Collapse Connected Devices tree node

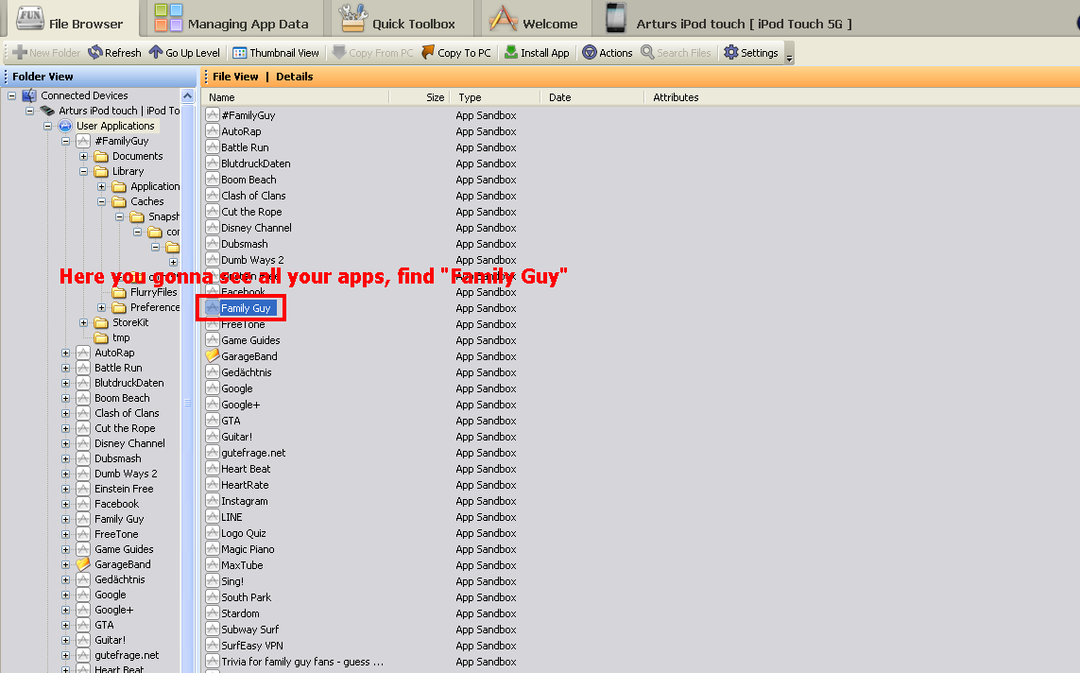(x=11, y=95)
